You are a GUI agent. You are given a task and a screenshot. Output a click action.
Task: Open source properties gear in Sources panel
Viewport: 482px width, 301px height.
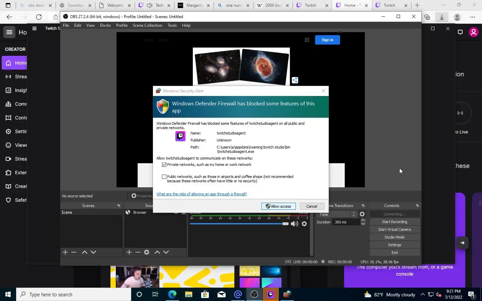click(147, 252)
